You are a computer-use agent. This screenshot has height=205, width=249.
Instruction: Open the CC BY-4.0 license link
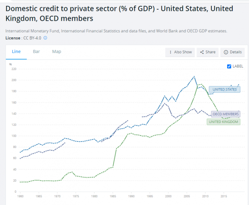coord(32,38)
